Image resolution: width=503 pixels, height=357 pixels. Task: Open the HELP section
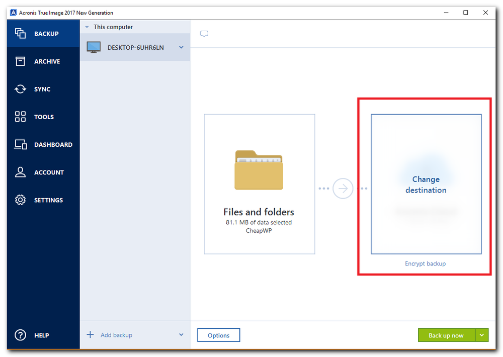43,335
